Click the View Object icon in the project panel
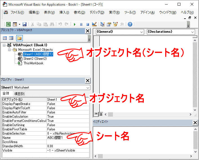The image size is (199, 160). coord(11,38)
